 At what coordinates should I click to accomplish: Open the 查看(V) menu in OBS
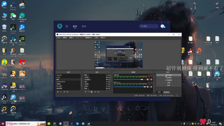point(71,38)
